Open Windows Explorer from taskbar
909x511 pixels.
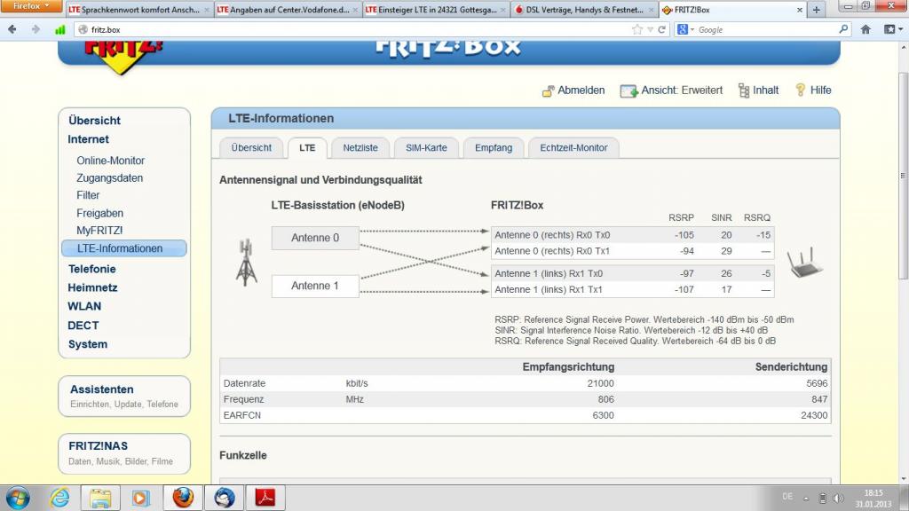[100, 498]
